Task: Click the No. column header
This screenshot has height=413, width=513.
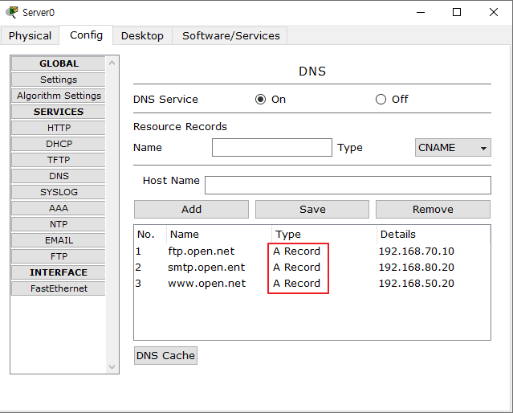Action: 150,234
